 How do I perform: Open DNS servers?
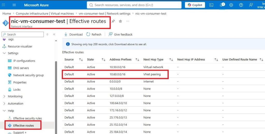[x=21, y=68]
